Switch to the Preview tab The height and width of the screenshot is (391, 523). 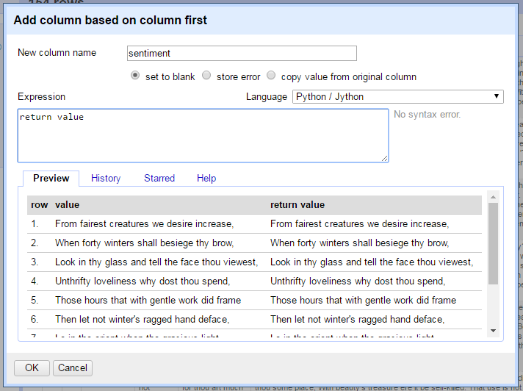point(51,178)
